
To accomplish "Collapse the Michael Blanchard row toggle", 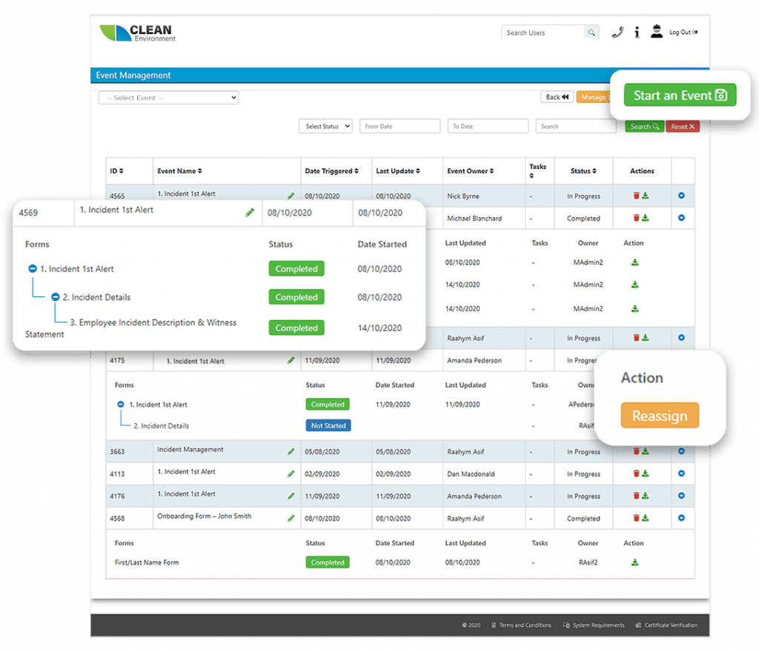I will point(681,218).
